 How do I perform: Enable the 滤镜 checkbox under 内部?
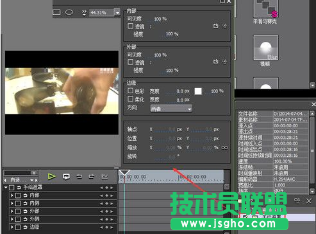(130, 26)
